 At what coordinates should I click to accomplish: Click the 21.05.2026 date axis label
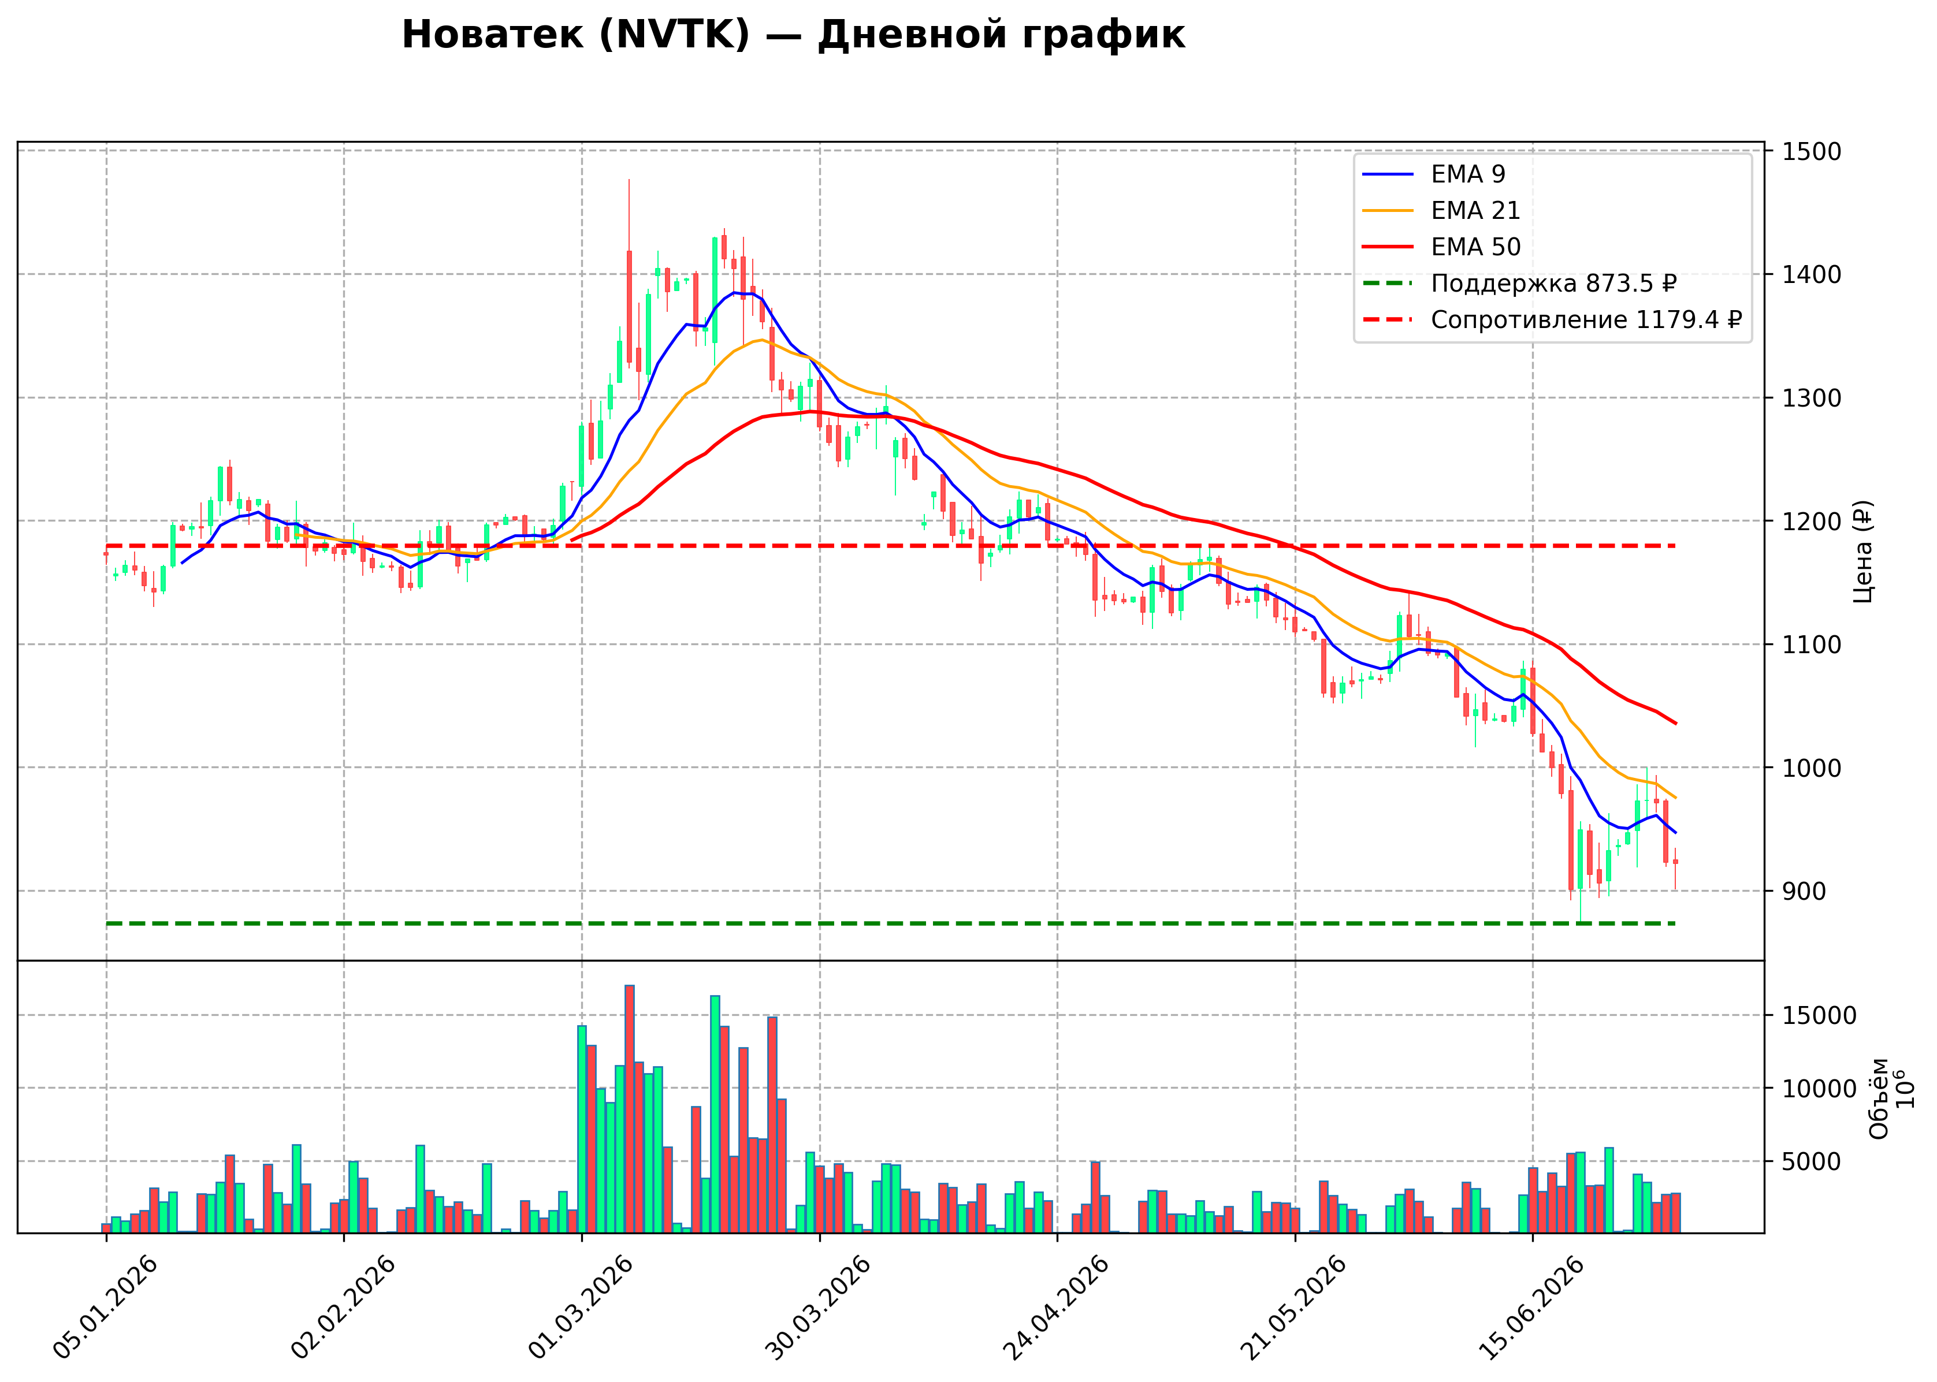pos(1295,1307)
